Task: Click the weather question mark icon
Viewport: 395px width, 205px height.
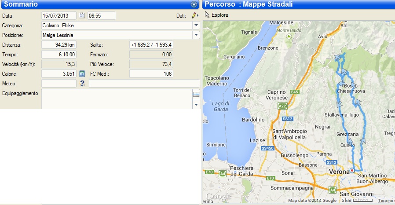Action: [82, 83]
